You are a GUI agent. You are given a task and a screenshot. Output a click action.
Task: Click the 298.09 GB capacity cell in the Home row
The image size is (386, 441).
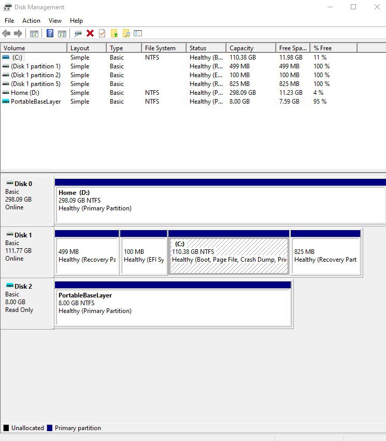point(242,93)
